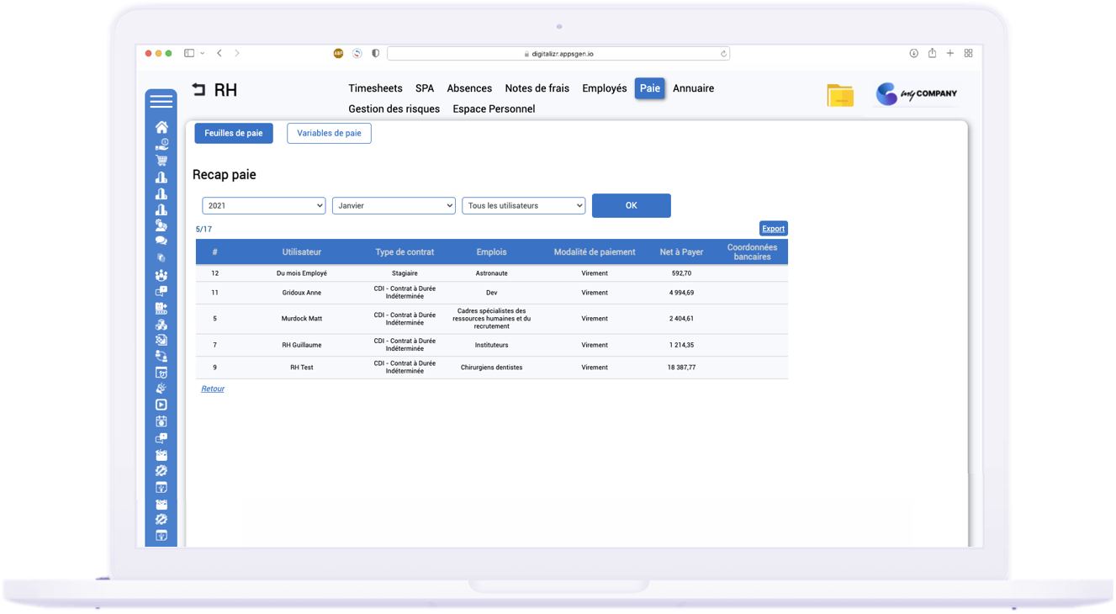
Task: Reload the page using the refresh icon
Action: (x=723, y=54)
